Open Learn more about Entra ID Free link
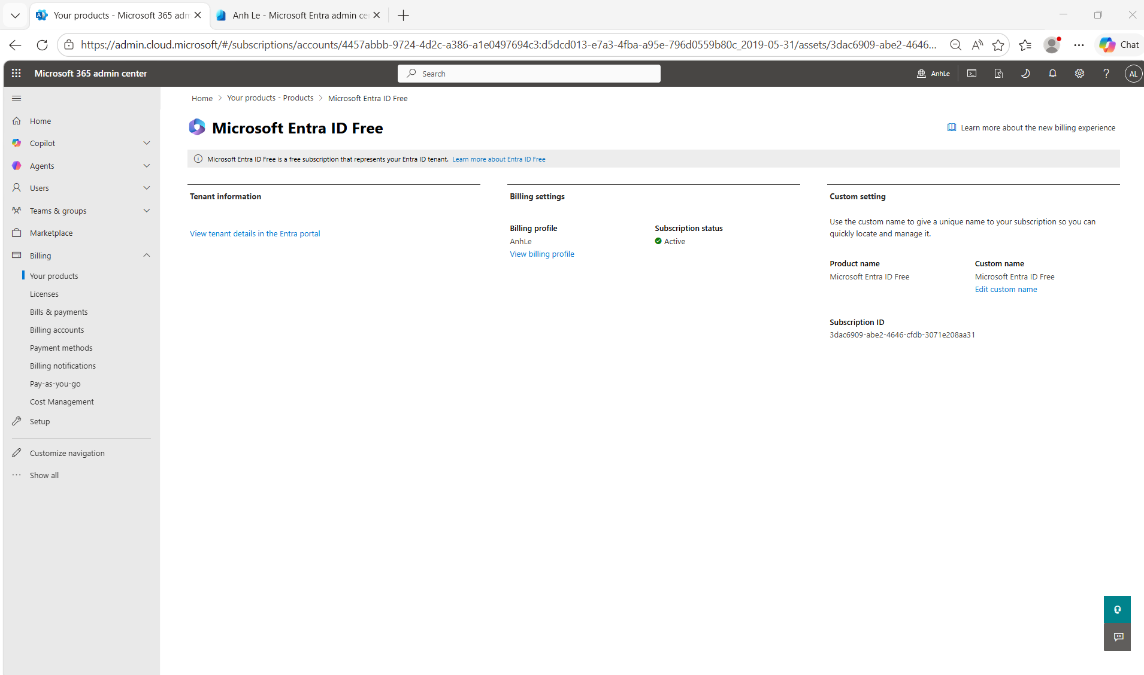 [499, 159]
